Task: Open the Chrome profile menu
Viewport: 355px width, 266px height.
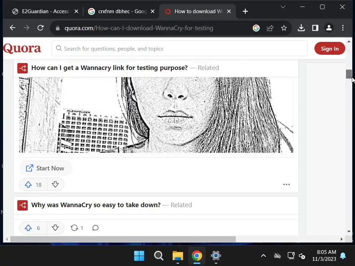Action: point(329,28)
